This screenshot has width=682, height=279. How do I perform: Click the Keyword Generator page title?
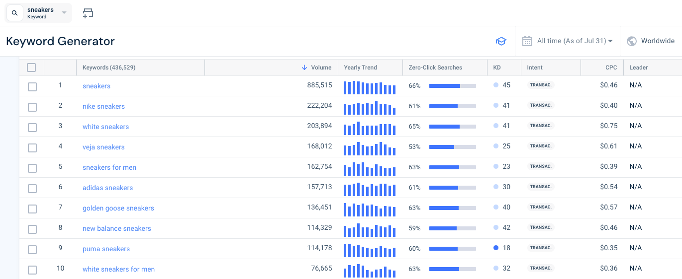pos(60,41)
